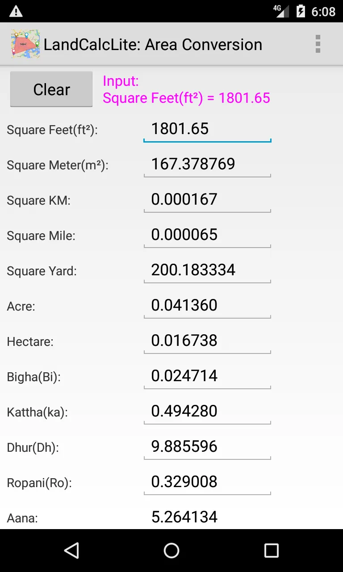Tap the magenta 'Input:' summary text
The height and width of the screenshot is (572, 343).
pyautogui.click(x=186, y=89)
